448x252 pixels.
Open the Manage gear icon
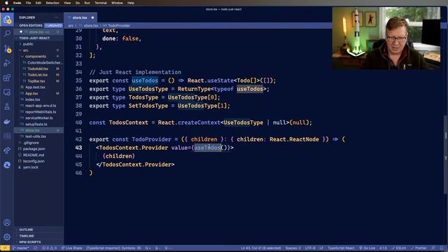point(7,237)
